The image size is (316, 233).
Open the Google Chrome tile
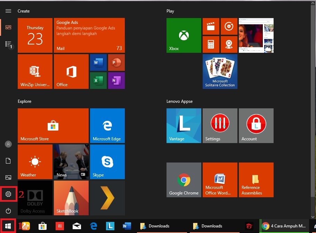[x=184, y=180]
